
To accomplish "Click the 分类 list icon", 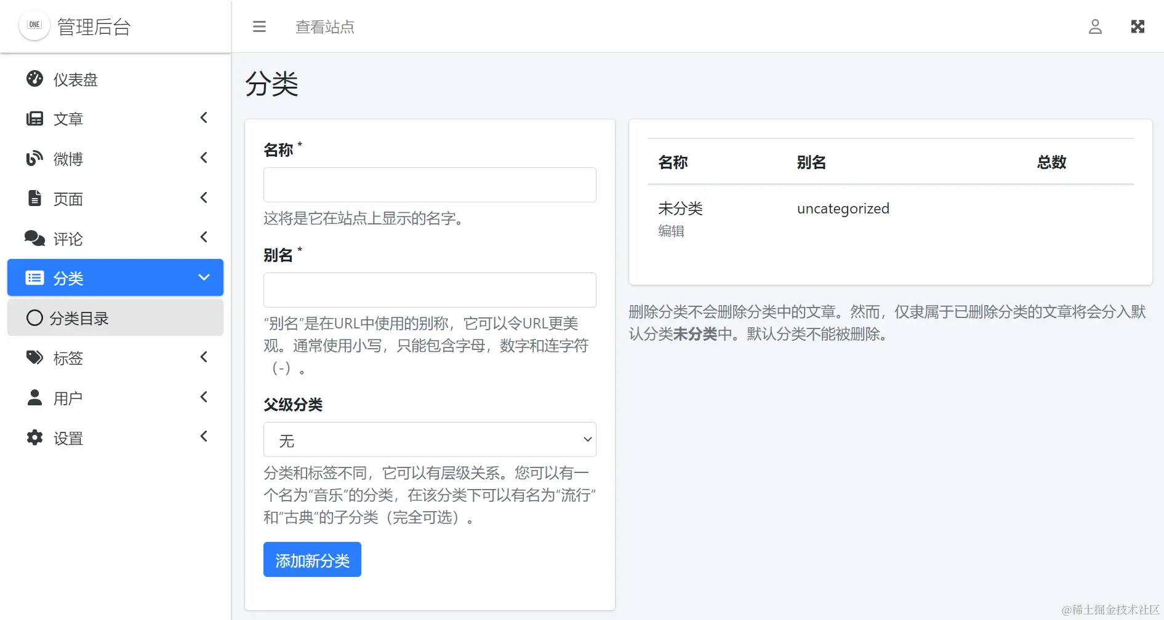I will coord(34,278).
